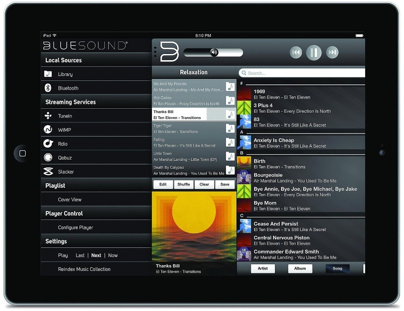Screen dimensions: 404x311
Task: Select the Bluetooth icon in Local Sources
Action: click(48, 88)
